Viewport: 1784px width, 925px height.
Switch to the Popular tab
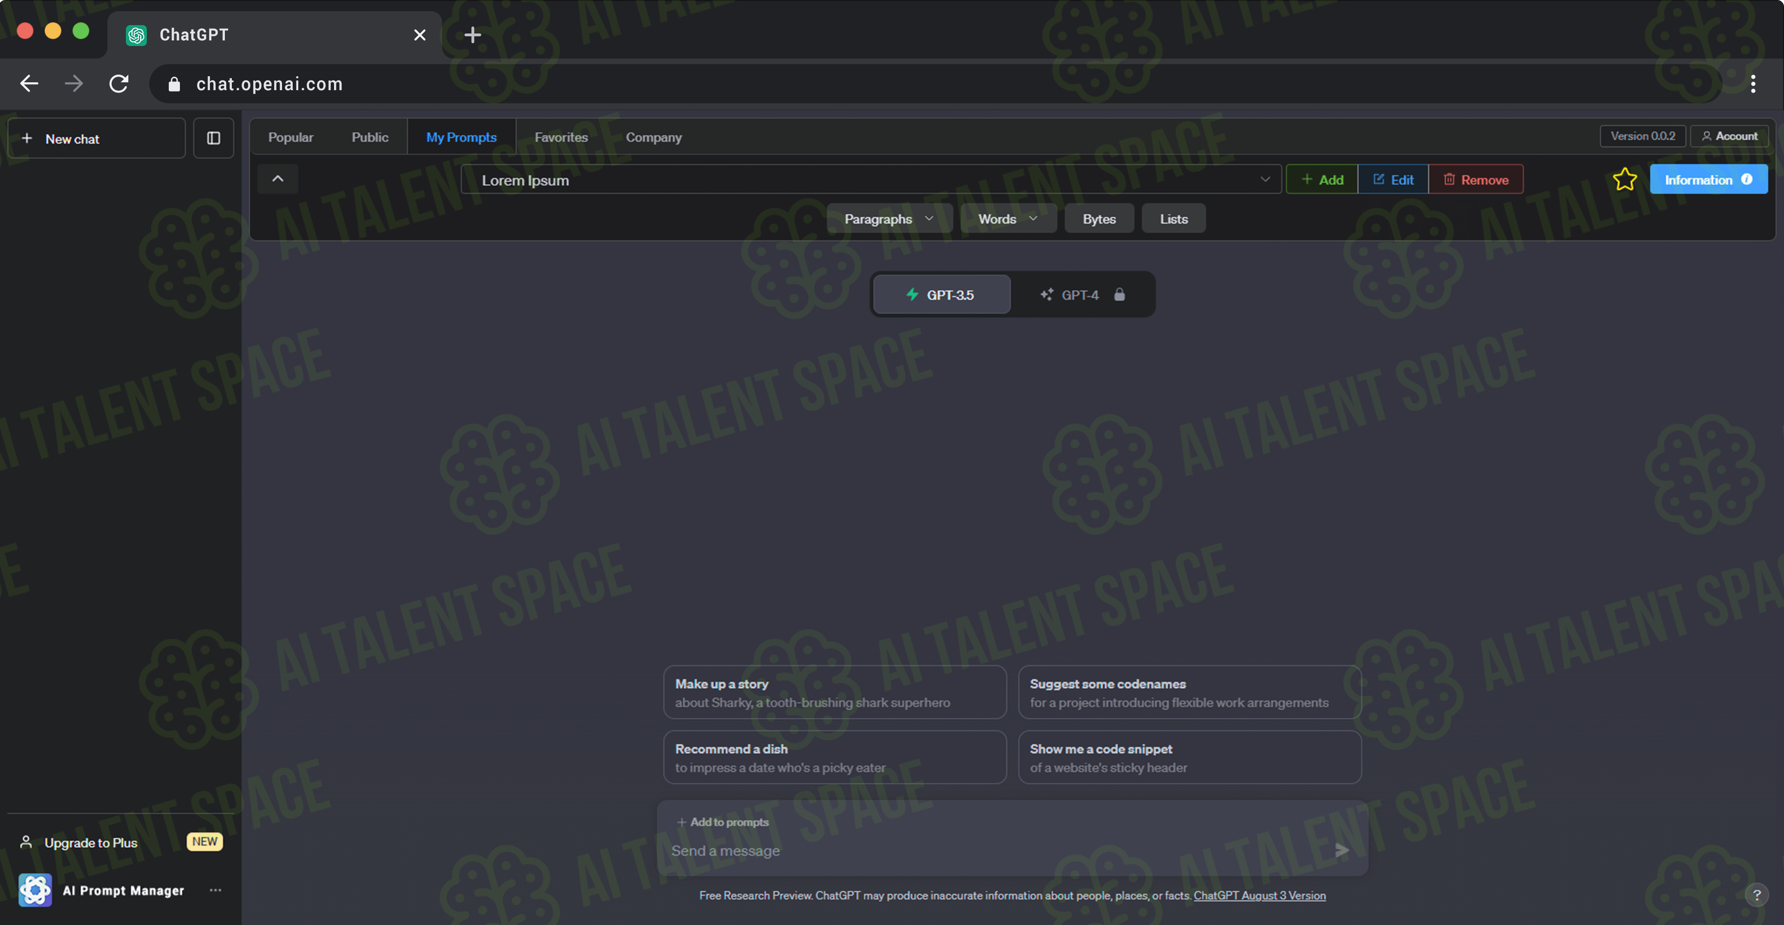click(x=290, y=137)
